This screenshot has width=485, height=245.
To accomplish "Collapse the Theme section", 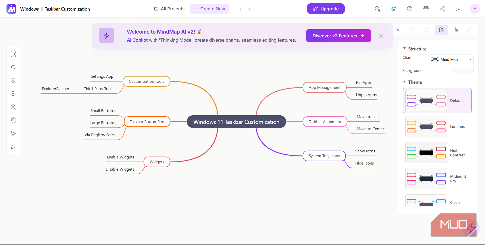I will tap(404, 82).
